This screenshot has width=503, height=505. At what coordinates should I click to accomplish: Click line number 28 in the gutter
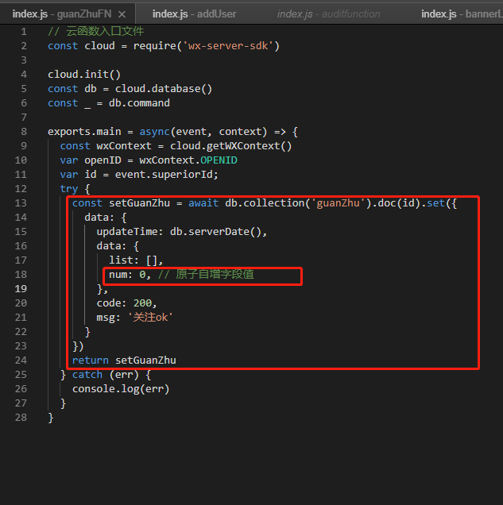[x=21, y=418]
